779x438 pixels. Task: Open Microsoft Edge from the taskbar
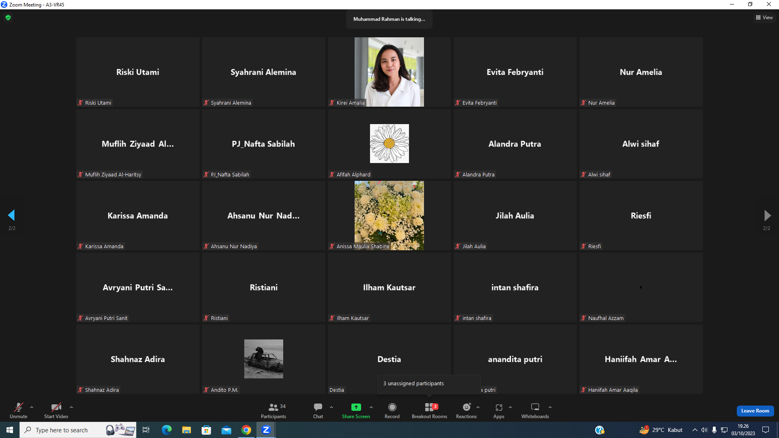[167, 430]
